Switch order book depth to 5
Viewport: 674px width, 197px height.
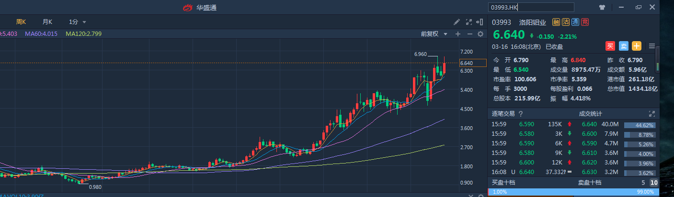643,183
